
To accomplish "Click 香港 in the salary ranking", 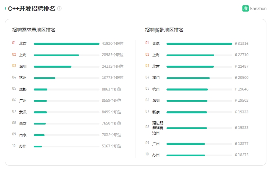I will 156,44.
